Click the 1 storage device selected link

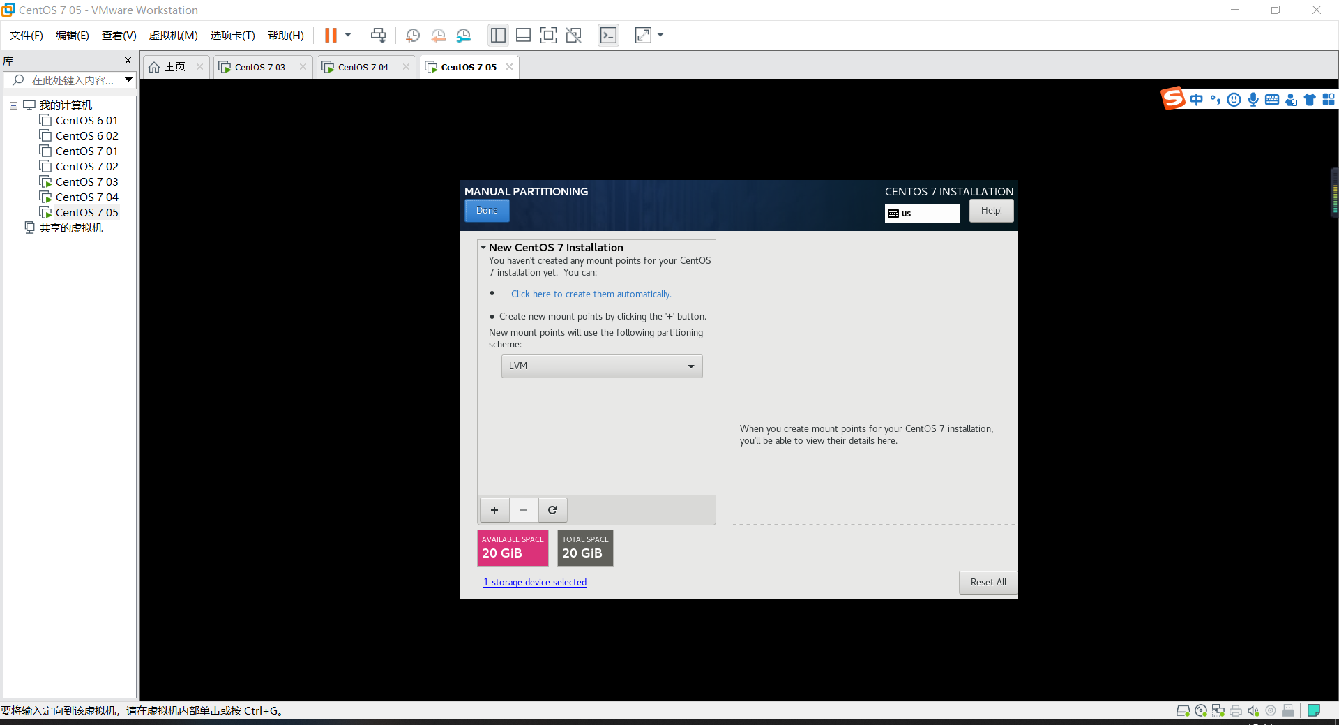pos(535,583)
